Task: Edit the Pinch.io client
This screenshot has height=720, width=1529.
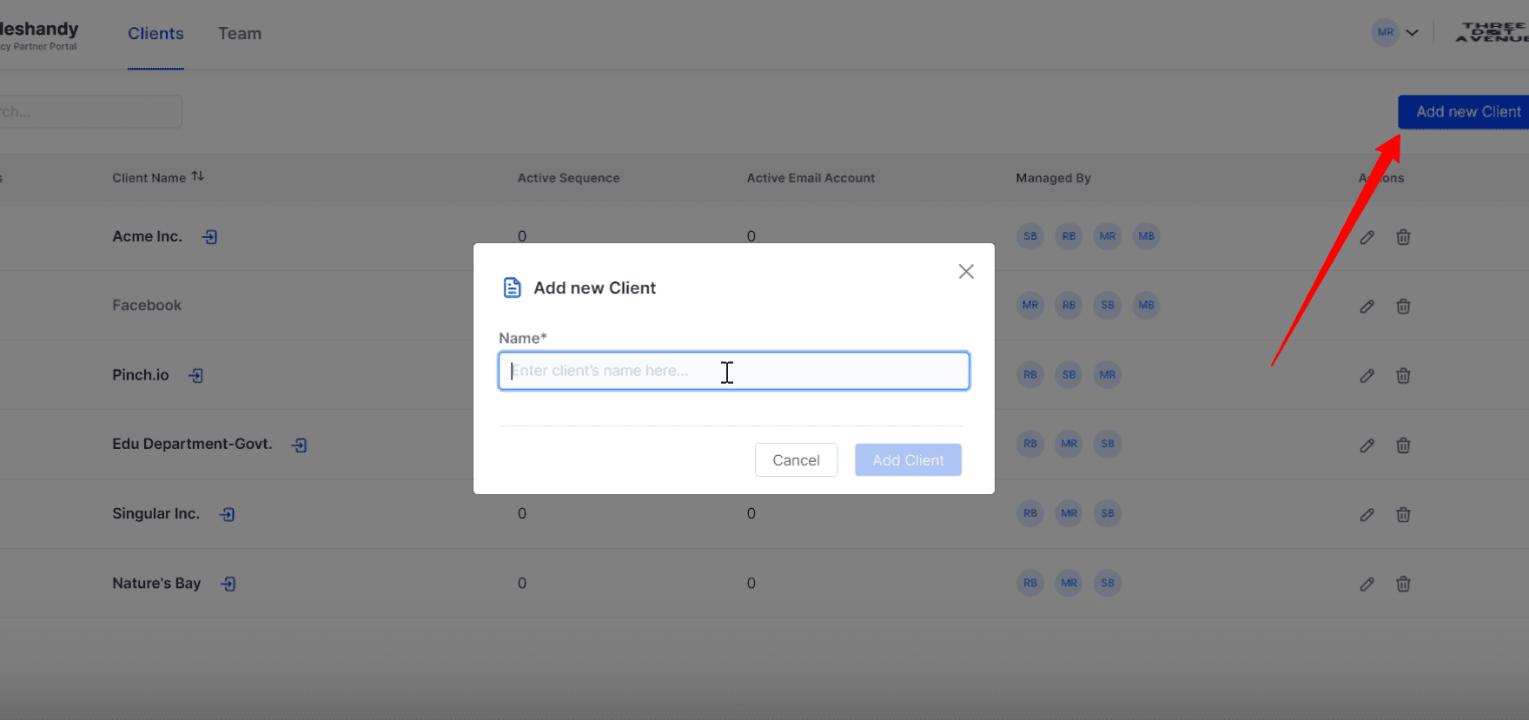Action: tap(1367, 376)
